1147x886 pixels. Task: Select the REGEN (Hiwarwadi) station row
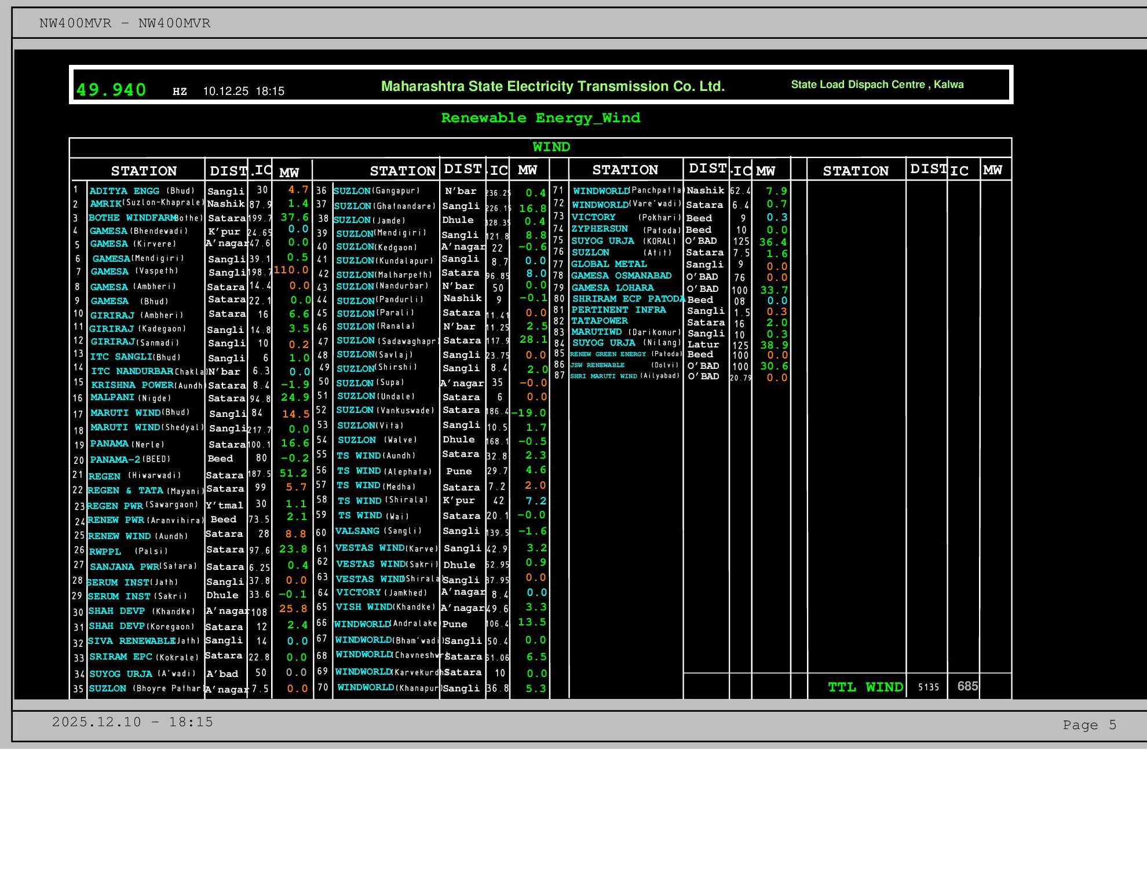(134, 476)
